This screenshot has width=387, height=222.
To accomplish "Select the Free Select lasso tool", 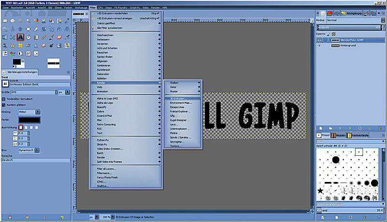I will pos(20,21).
